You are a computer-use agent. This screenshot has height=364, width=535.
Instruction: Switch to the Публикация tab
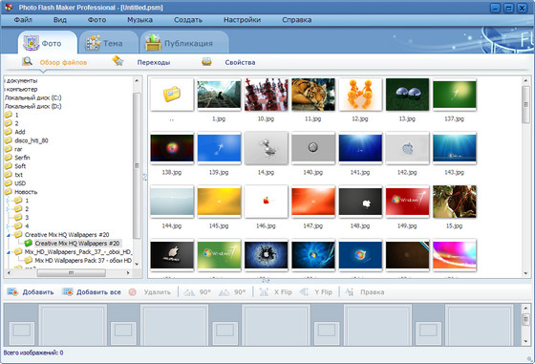[183, 43]
